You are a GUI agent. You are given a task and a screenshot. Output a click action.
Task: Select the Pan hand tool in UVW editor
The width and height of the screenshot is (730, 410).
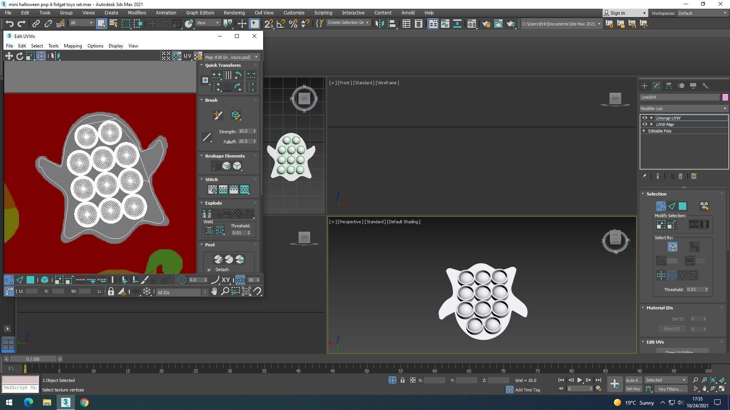[214, 292]
